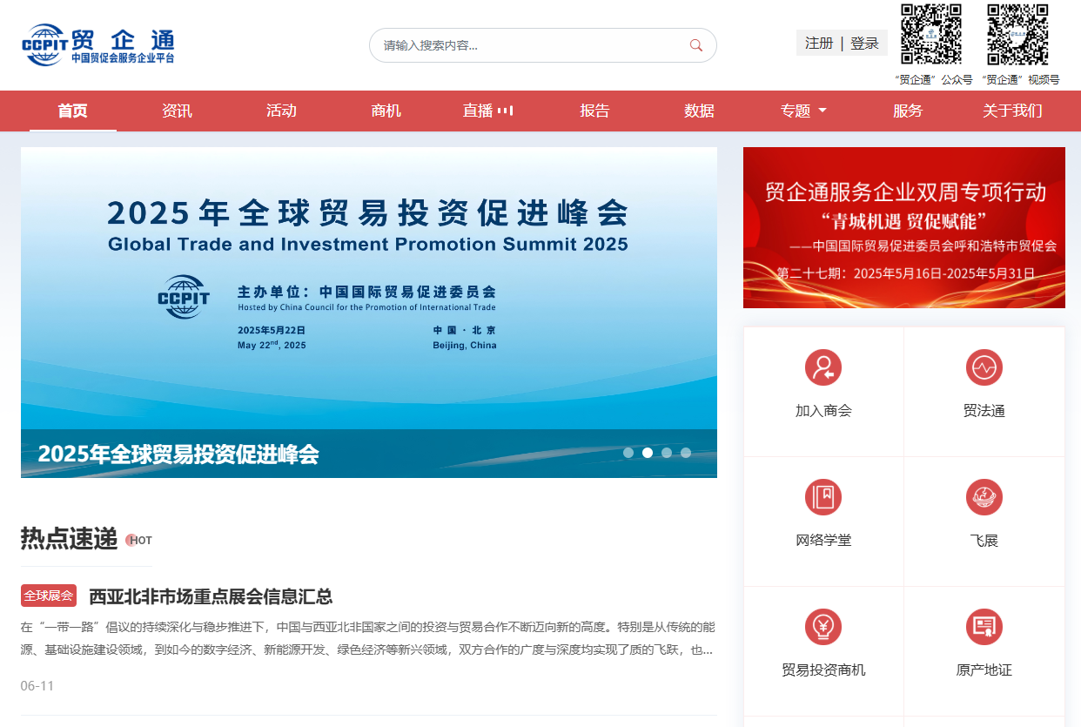Select the fourth carousel slide dot
This screenshot has height=727, width=1081.
(x=686, y=453)
